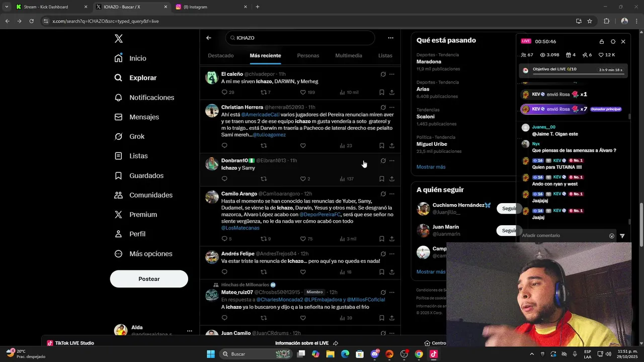
Task: Open TikTok LIVE Studio from taskbar
Action: (434, 354)
